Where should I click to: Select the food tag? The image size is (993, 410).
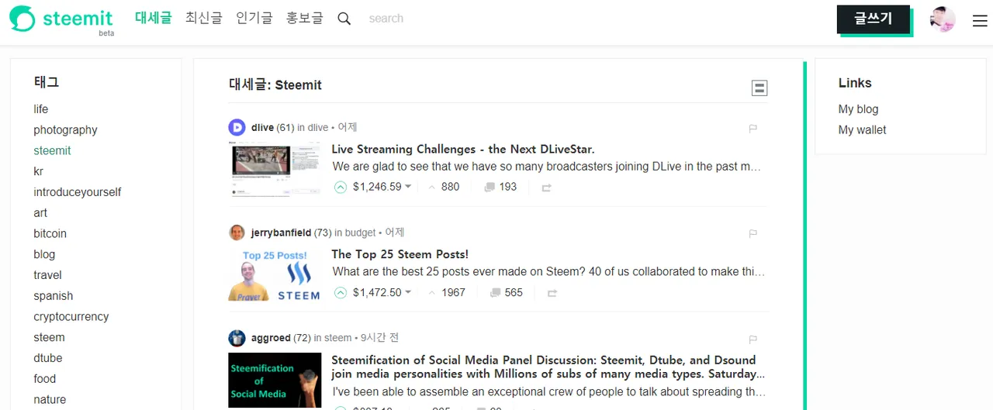pyautogui.click(x=45, y=379)
